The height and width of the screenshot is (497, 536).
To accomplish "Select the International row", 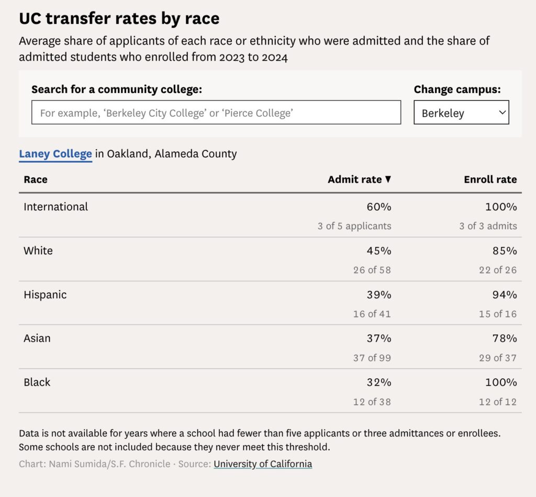I will (270, 215).
